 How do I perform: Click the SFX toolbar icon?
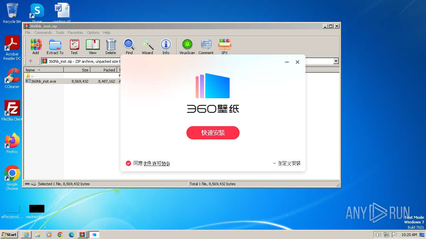point(225,47)
